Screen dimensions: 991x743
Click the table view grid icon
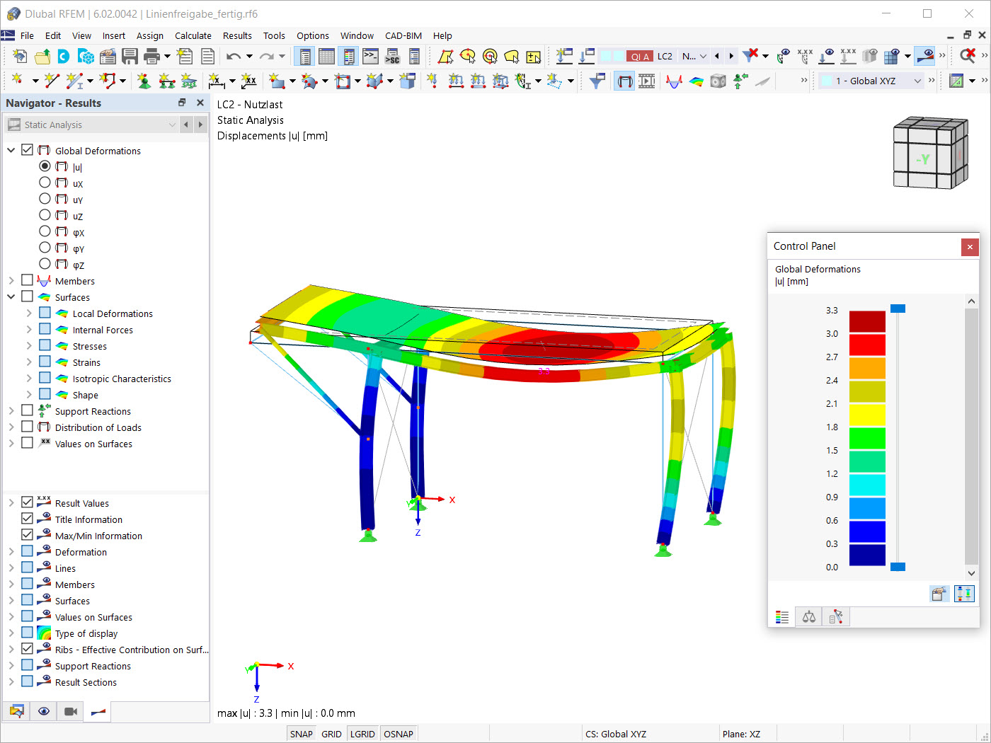click(x=326, y=57)
